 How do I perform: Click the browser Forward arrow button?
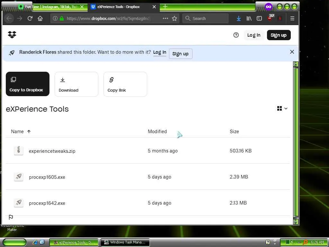point(20,18)
